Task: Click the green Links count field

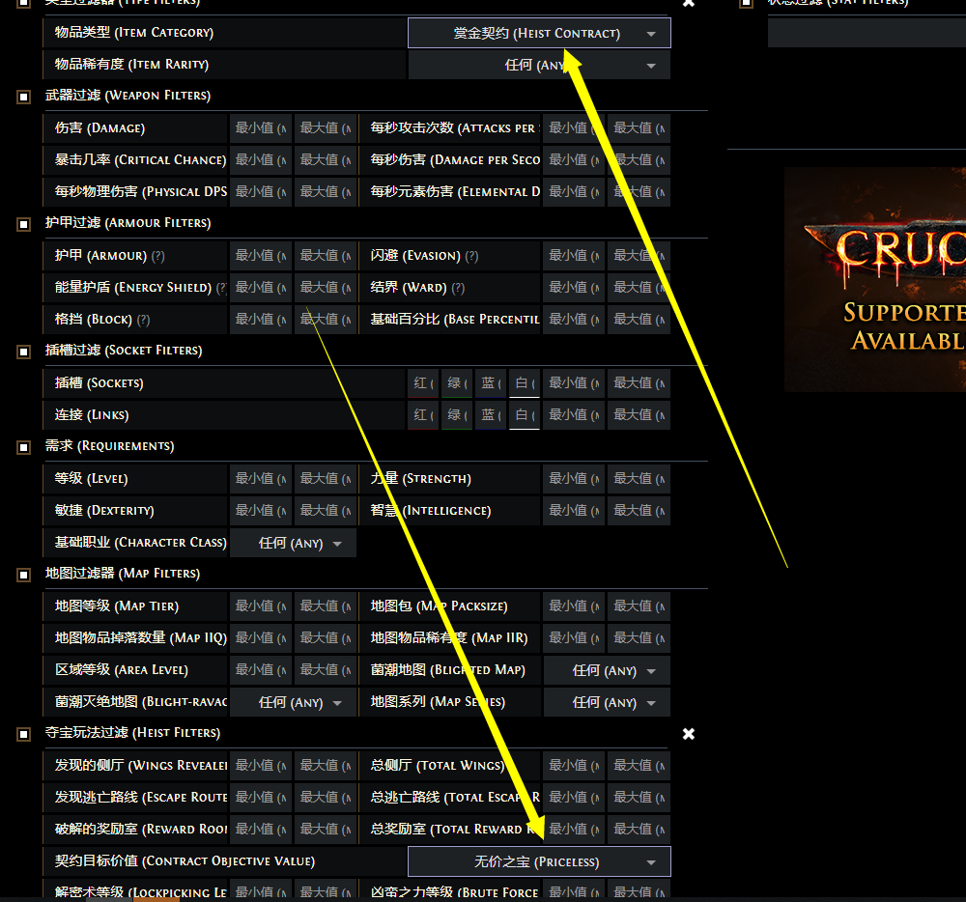Action: click(457, 415)
